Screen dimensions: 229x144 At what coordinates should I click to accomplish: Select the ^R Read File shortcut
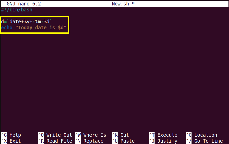(x=55, y=141)
